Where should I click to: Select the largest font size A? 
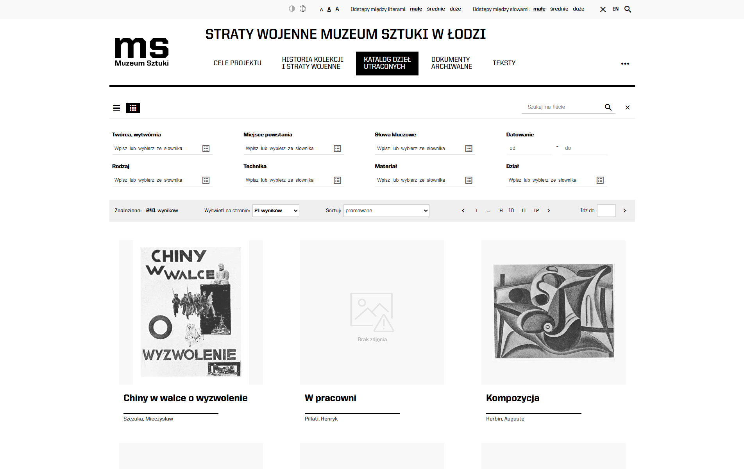pyautogui.click(x=337, y=9)
